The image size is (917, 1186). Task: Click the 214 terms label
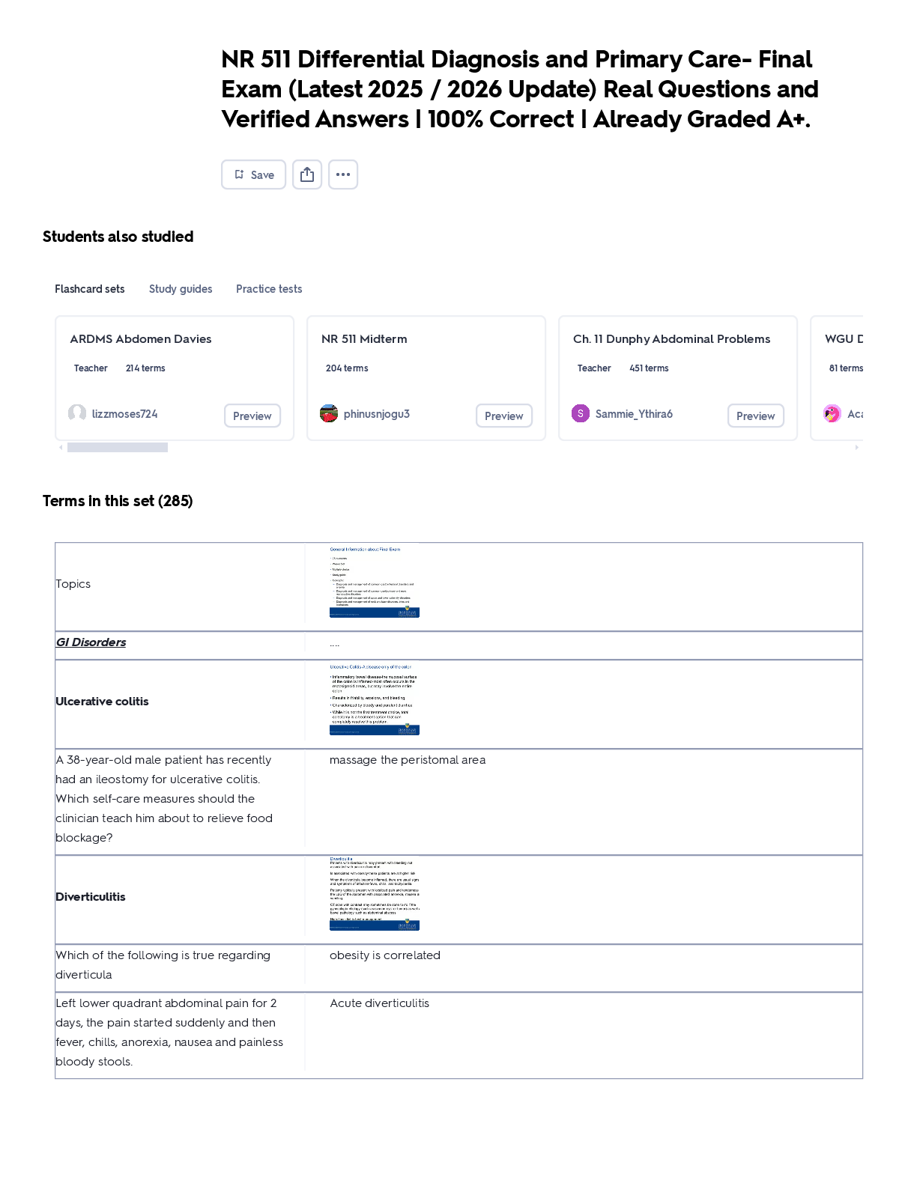(145, 368)
